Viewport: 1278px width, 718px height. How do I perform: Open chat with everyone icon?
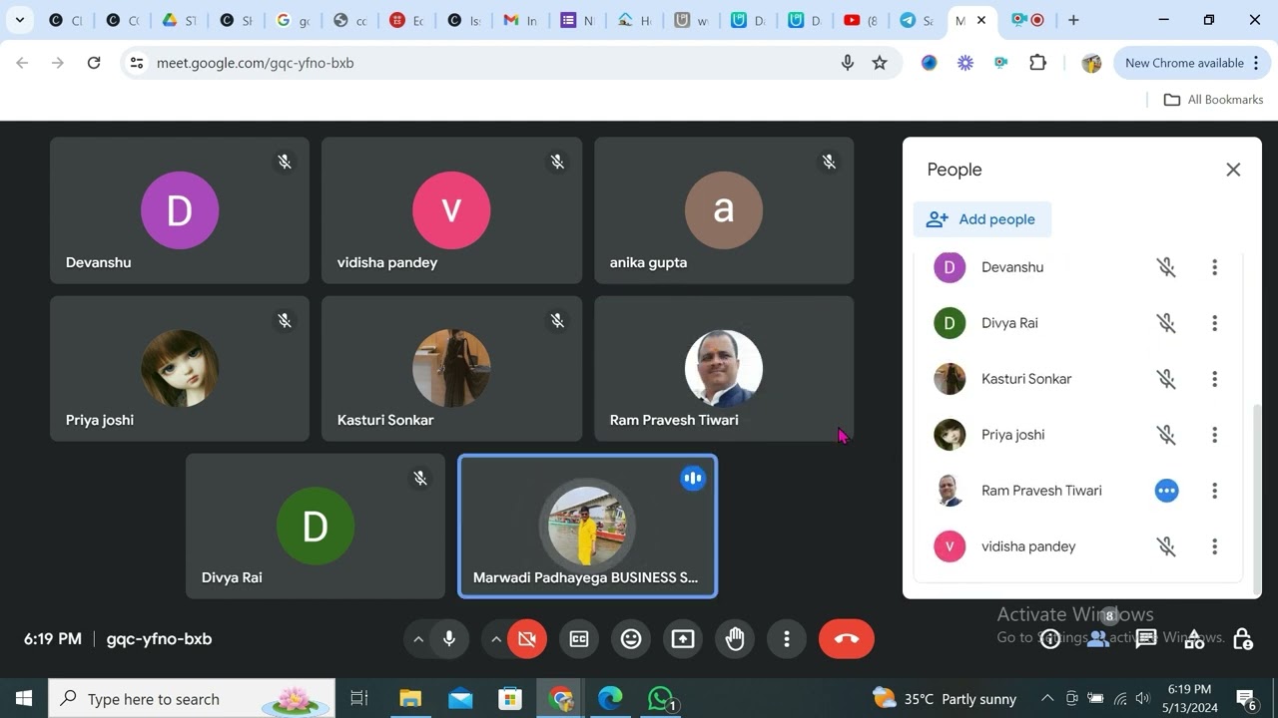click(1146, 639)
